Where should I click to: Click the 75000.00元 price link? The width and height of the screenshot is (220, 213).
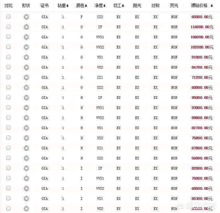[x=202, y=179]
